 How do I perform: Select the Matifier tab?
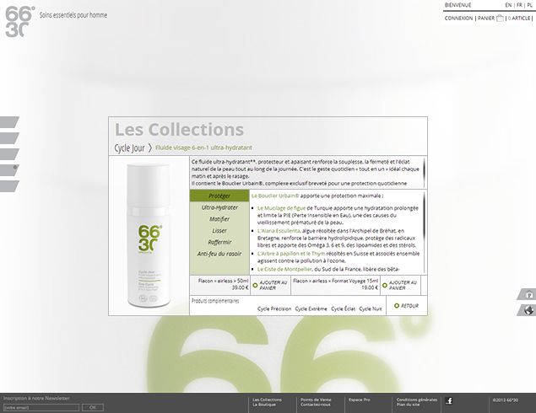pos(219,219)
